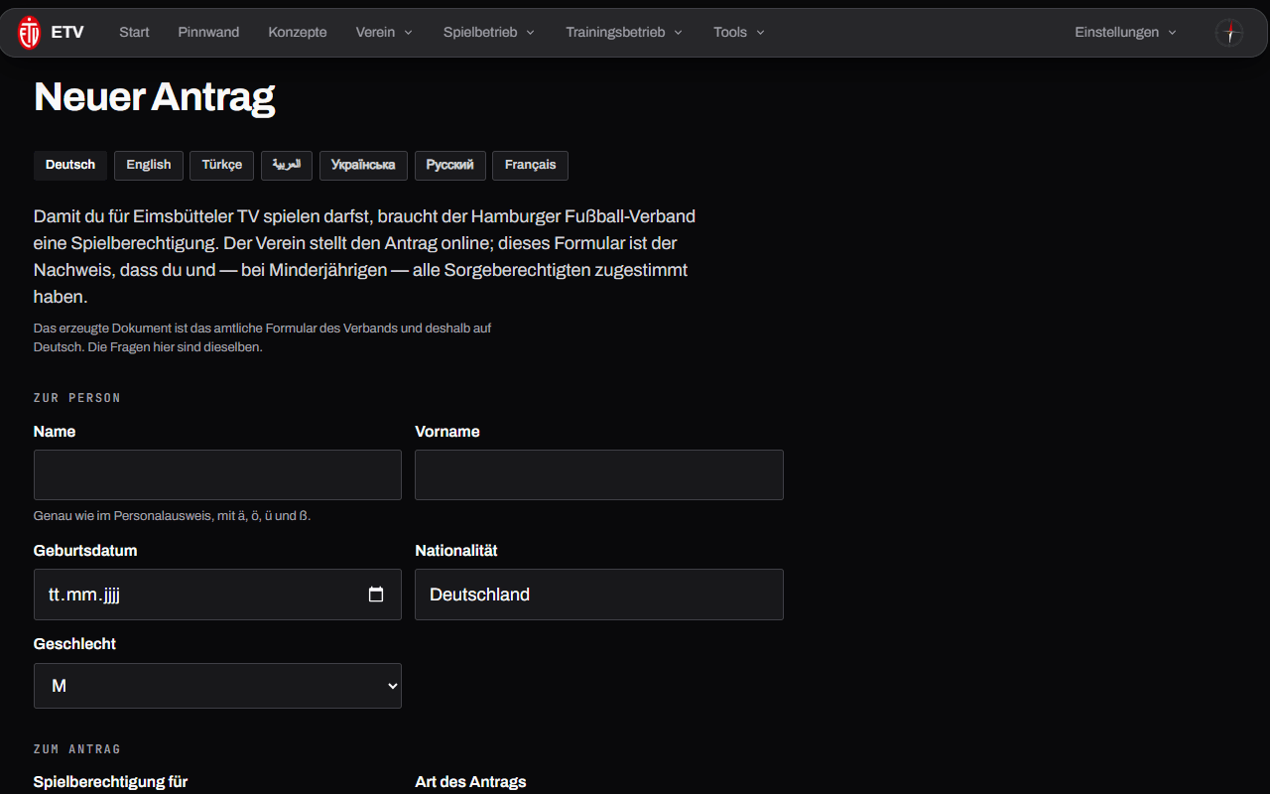
Task: Click the Geburtsdatum field label
Action: point(85,551)
